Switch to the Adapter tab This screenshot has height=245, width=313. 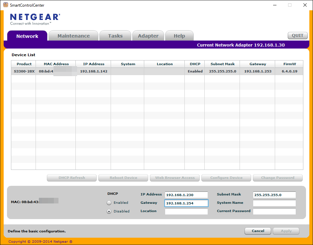tap(148, 36)
